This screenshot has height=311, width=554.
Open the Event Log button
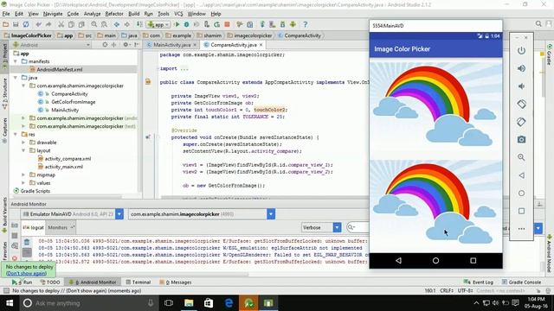pyautogui.click(x=479, y=282)
